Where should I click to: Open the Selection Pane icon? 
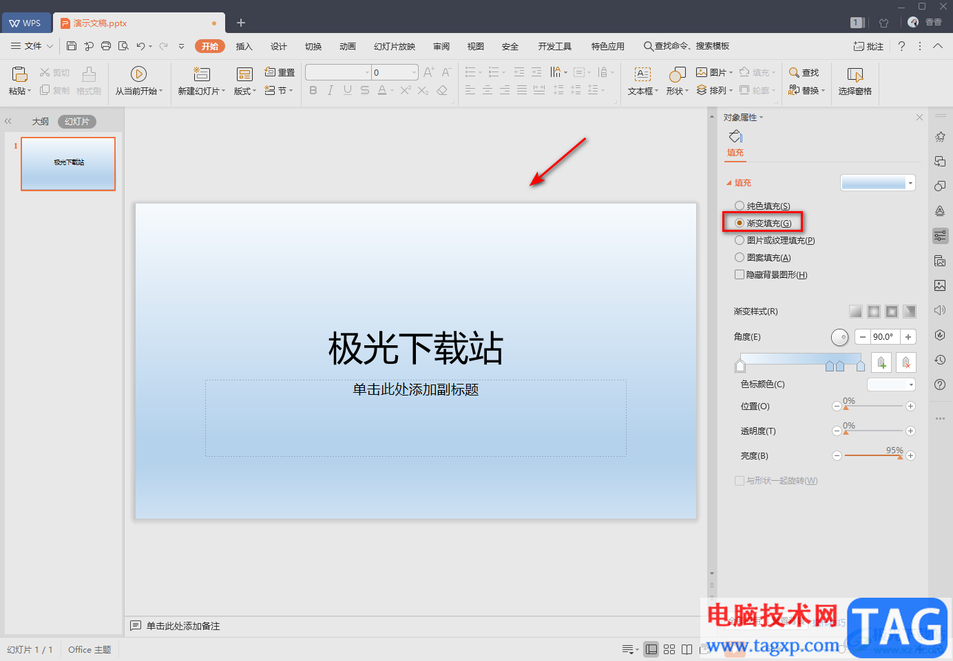(x=855, y=74)
